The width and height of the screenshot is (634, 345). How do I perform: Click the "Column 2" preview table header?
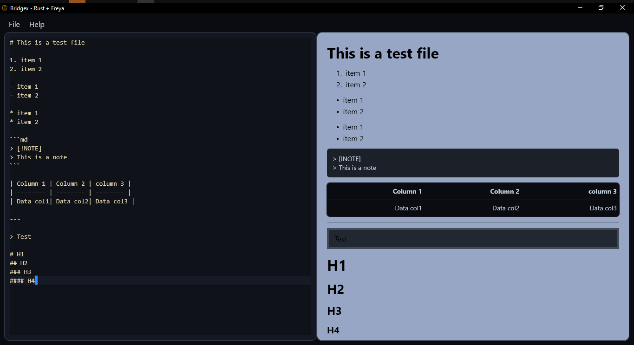[x=505, y=191]
